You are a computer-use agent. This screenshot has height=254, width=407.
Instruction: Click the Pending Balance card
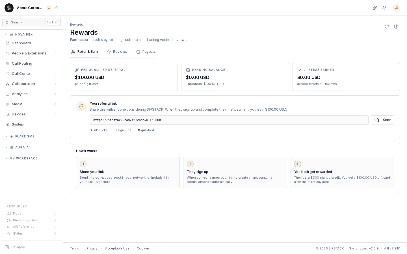coord(235,77)
